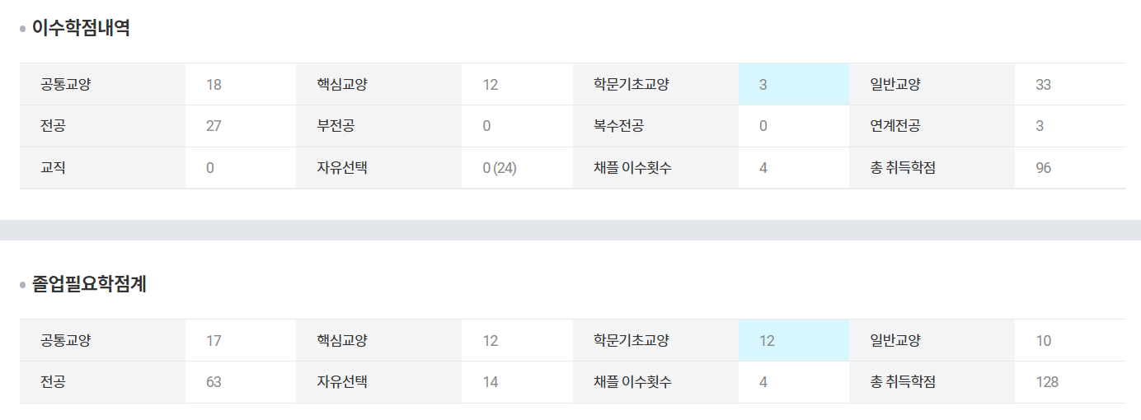Click the required 일반교양 value 10

[1044, 341]
